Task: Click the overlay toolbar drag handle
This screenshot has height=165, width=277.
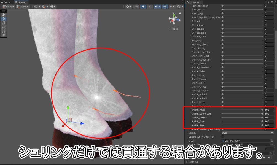Action: (3, 11)
